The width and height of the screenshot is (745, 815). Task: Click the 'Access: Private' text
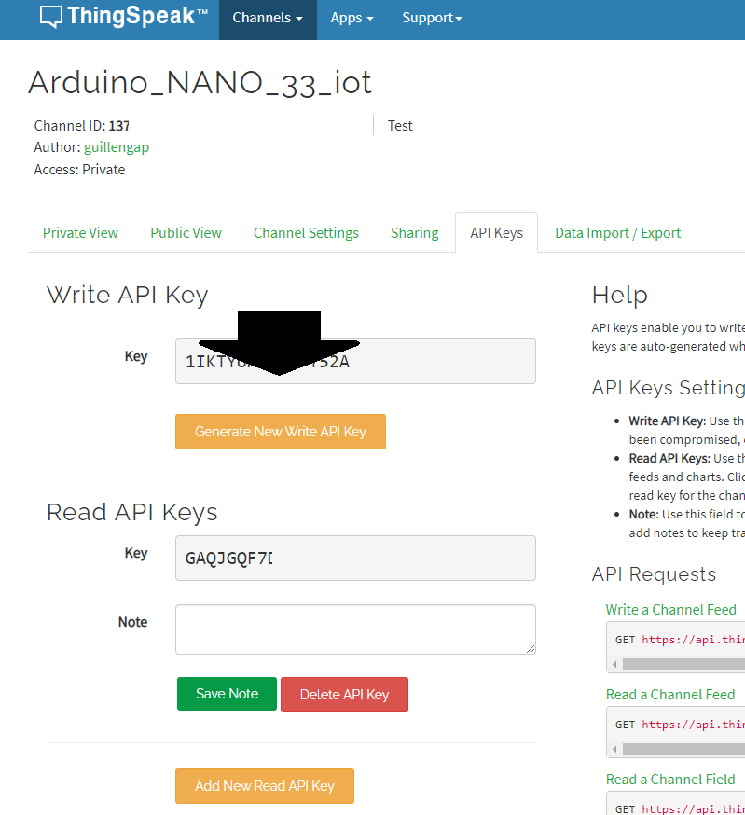click(x=79, y=170)
